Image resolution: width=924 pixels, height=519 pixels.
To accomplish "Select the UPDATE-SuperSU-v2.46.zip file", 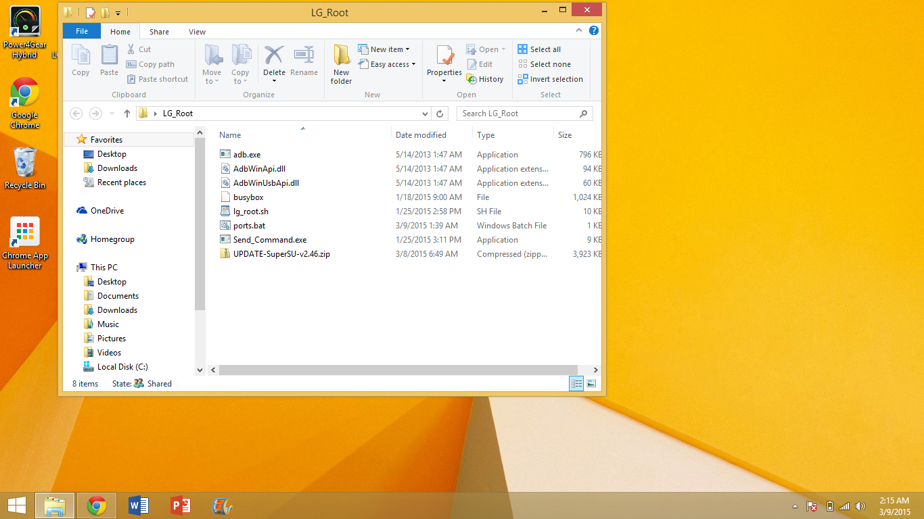I will coord(281,254).
